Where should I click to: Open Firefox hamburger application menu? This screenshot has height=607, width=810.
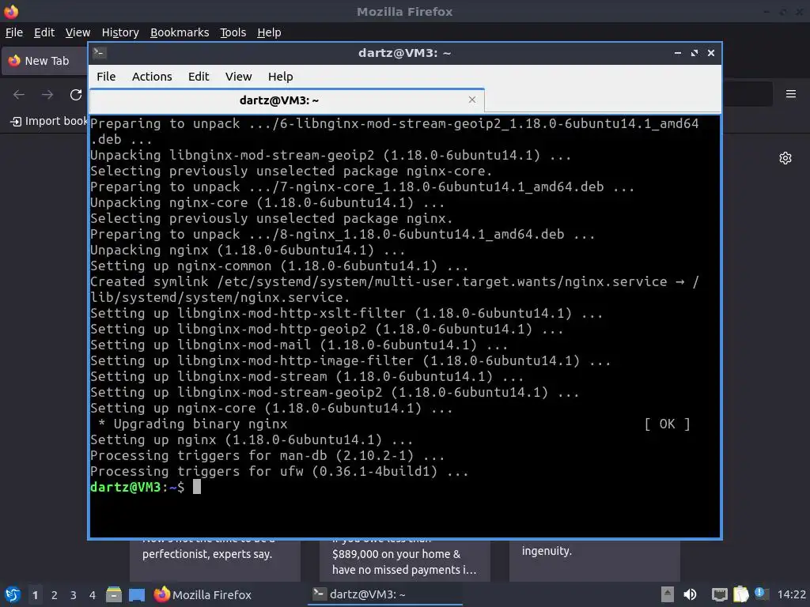coord(790,94)
